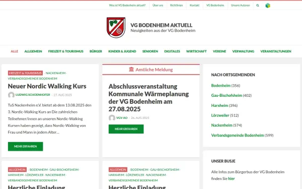Click VERBANDSGEMEINDE BODENHEIM tag on Nordic Walking post
Screen dimensions: 302x189
click(x=33, y=79)
